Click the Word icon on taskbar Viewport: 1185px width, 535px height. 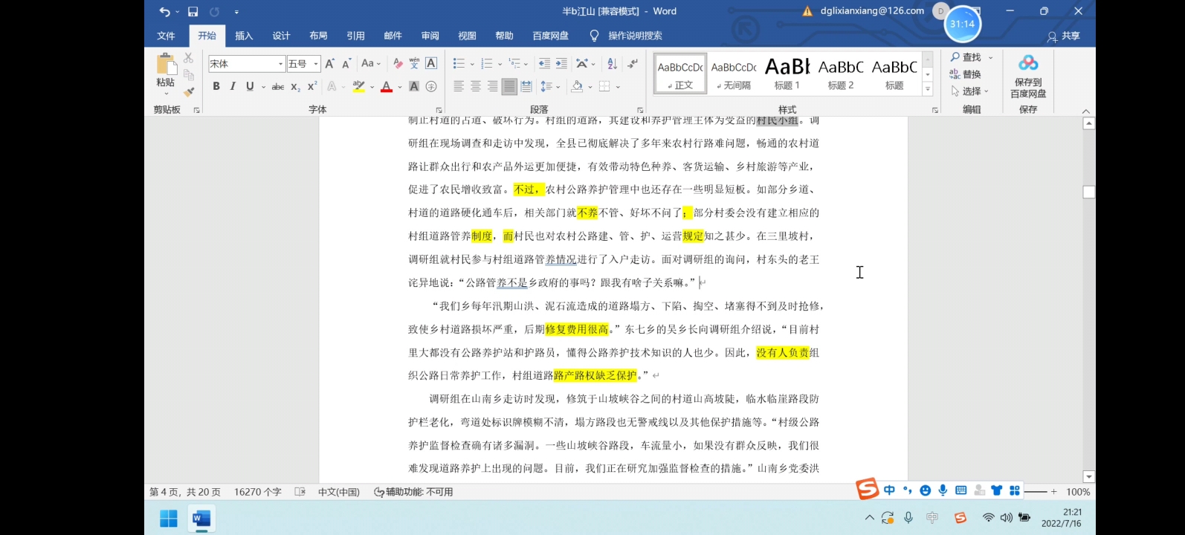(201, 518)
